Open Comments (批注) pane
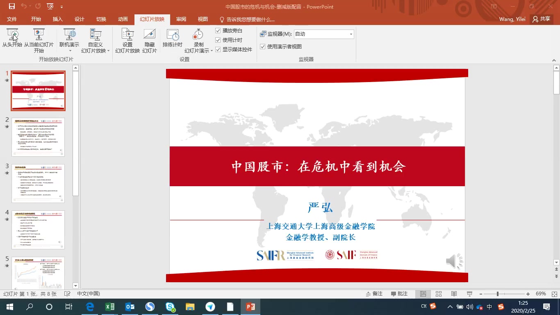 point(399,294)
